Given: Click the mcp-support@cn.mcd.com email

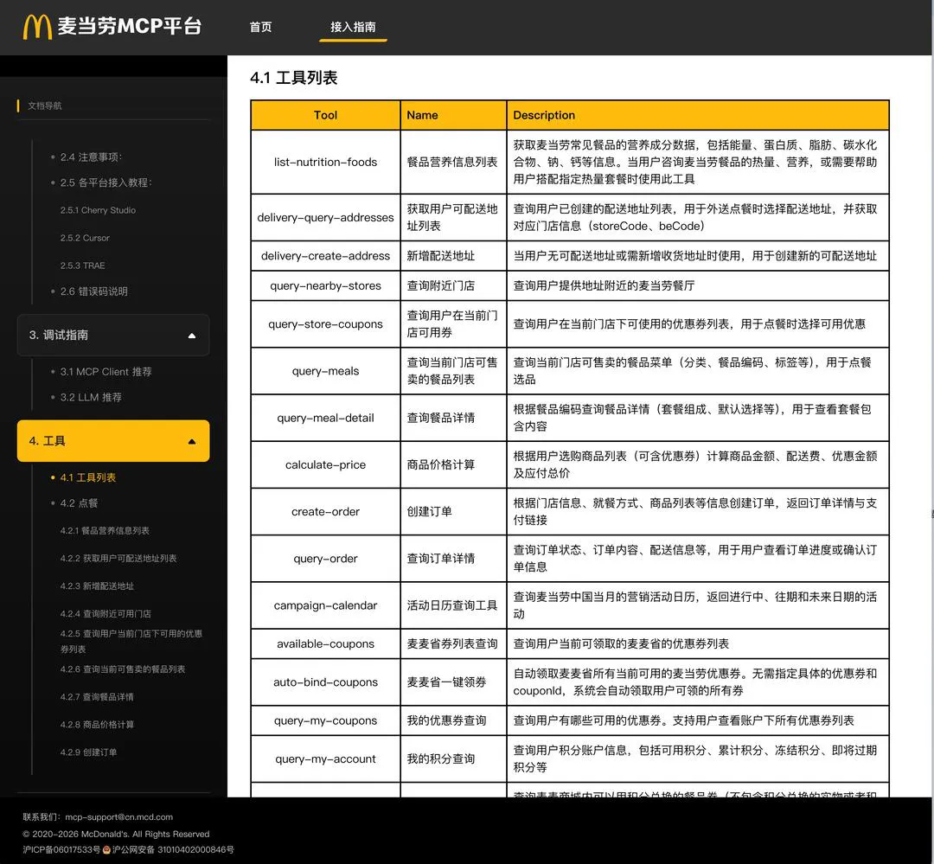Looking at the screenshot, I should (x=118, y=817).
